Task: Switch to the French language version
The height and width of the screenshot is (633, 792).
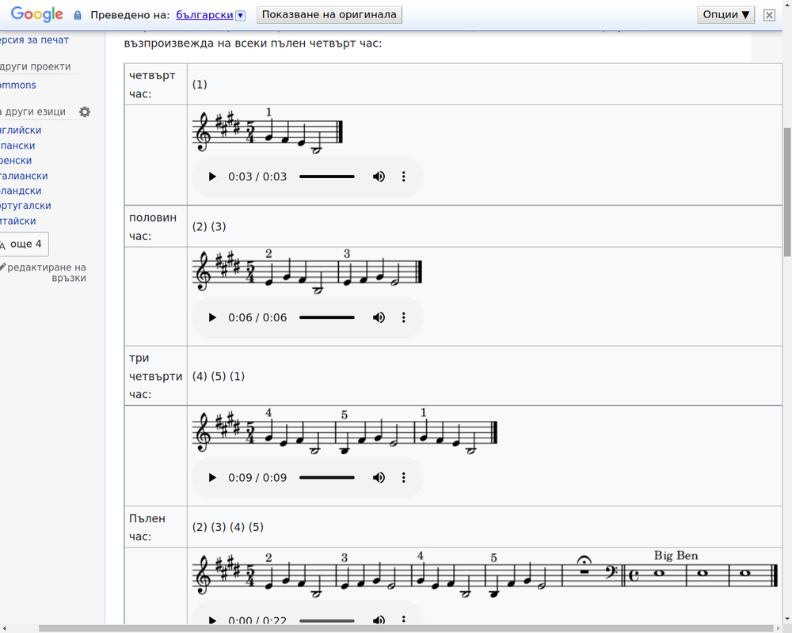Action: tap(16, 161)
